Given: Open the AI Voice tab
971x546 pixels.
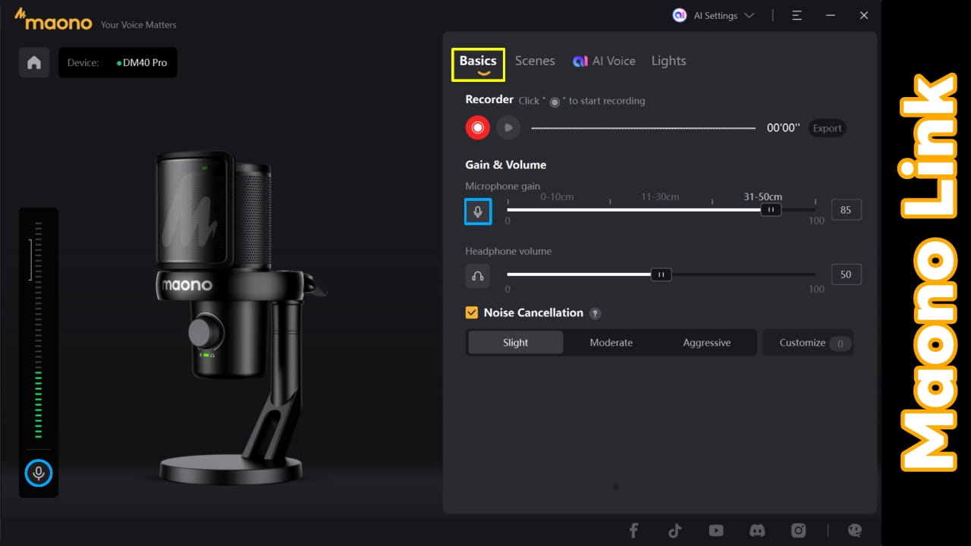Looking at the screenshot, I should coord(604,61).
